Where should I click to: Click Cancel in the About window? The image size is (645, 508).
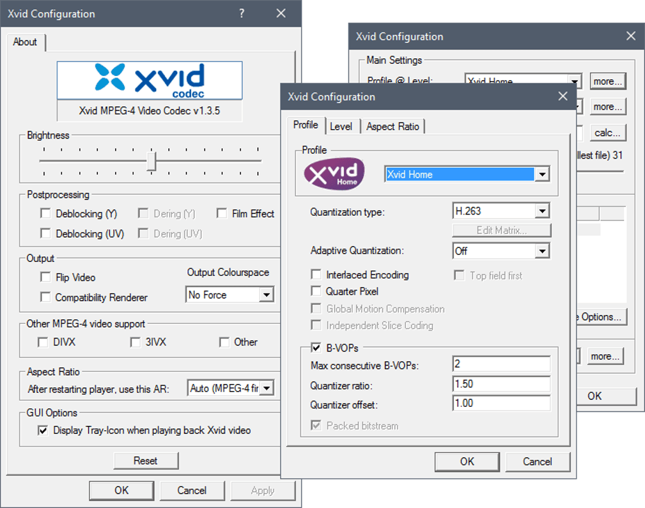(192, 490)
